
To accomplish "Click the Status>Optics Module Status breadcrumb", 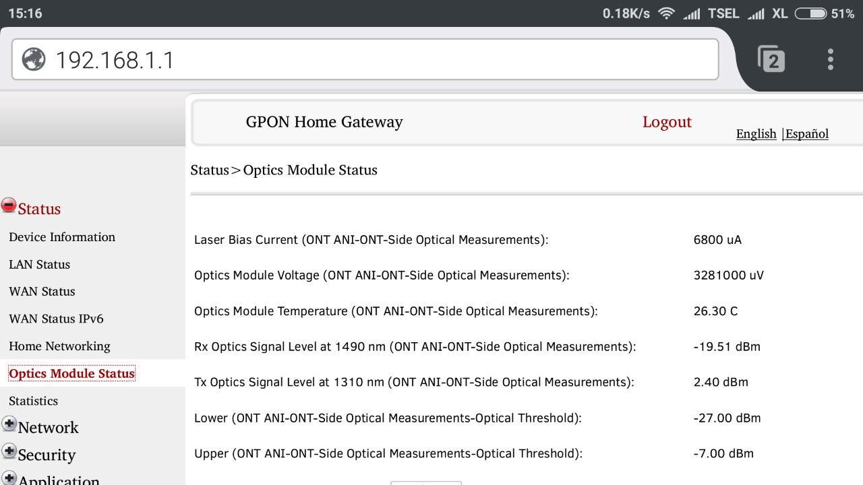I will [x=284, y=170].
